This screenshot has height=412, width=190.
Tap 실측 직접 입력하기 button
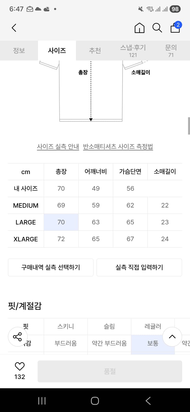coord(139,267)
